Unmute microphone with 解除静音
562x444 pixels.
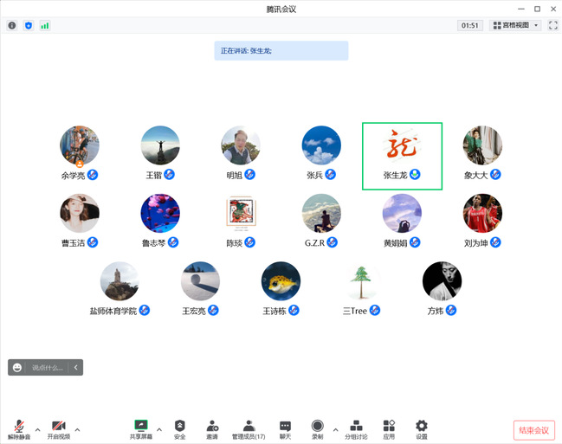coord(19,429)
